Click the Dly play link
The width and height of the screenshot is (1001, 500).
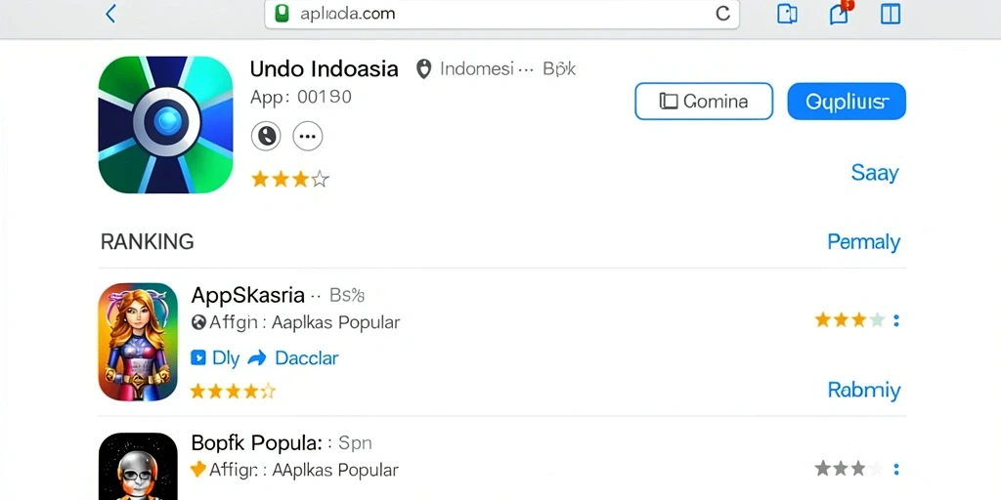pos(215,357)
